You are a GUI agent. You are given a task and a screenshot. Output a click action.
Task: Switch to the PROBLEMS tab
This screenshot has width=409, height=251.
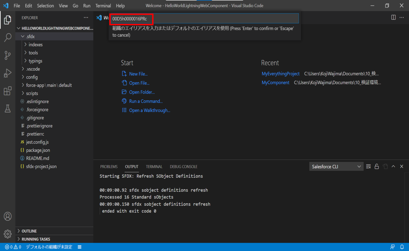pyautogui.click(x=109, y=167)
